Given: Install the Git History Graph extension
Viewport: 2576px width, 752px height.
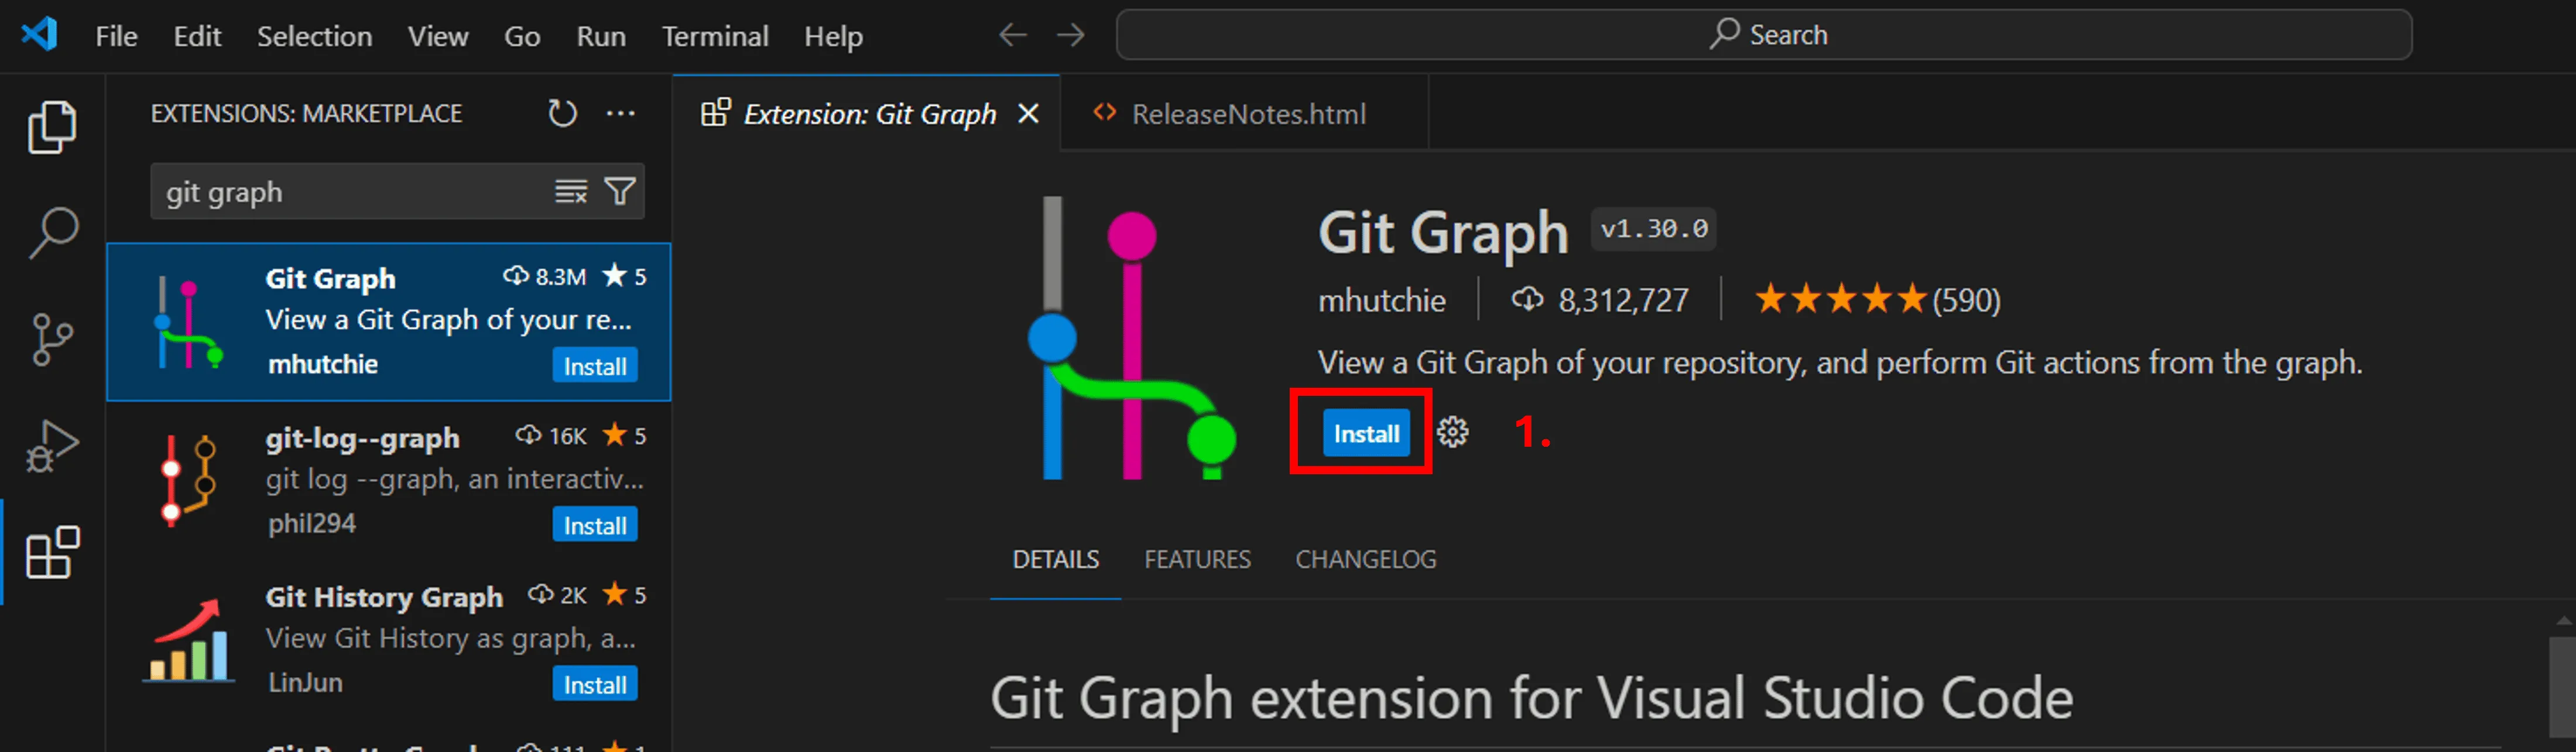Looking at the screenshot, I should (595, 685).
